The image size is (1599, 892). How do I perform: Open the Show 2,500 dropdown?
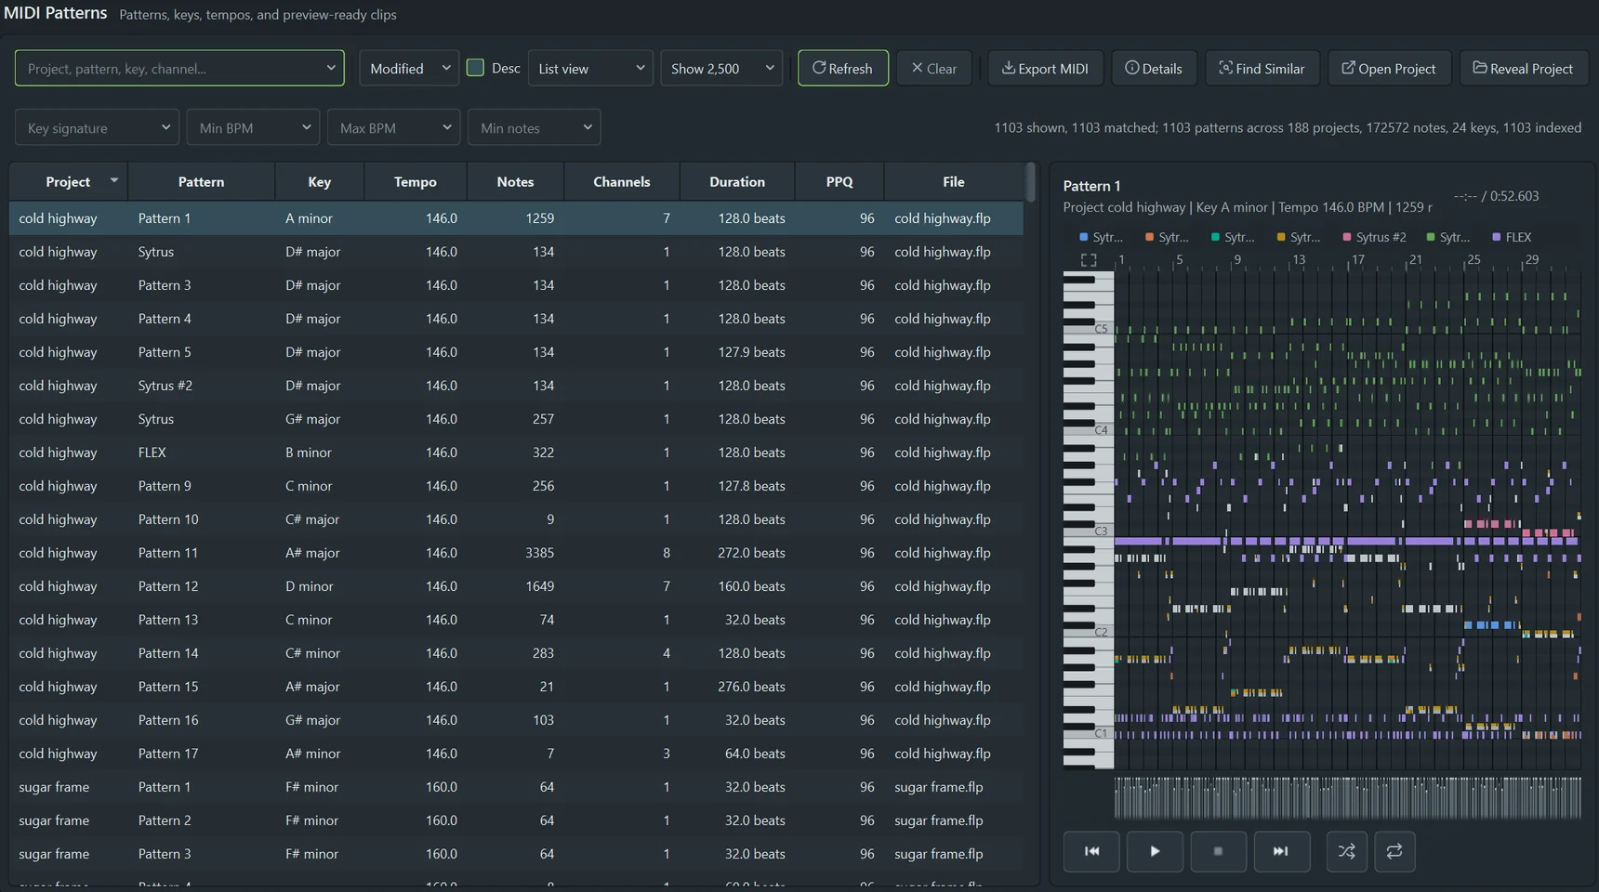(x=721, y=68)
